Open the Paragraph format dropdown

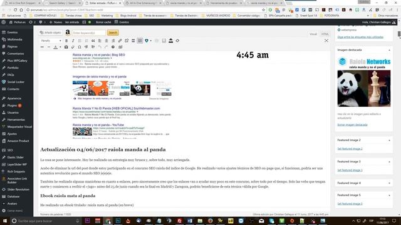click(x=51, y=41)
